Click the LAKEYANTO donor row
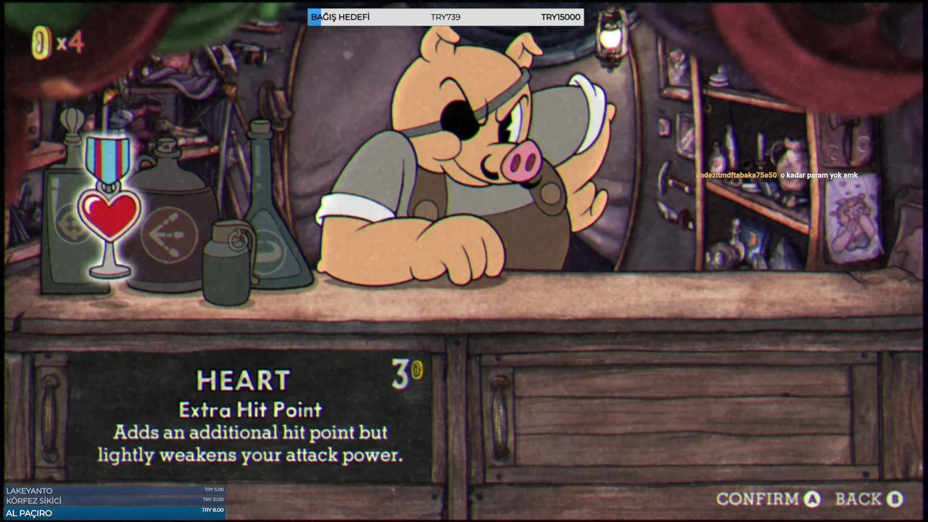 pos(115,490)
